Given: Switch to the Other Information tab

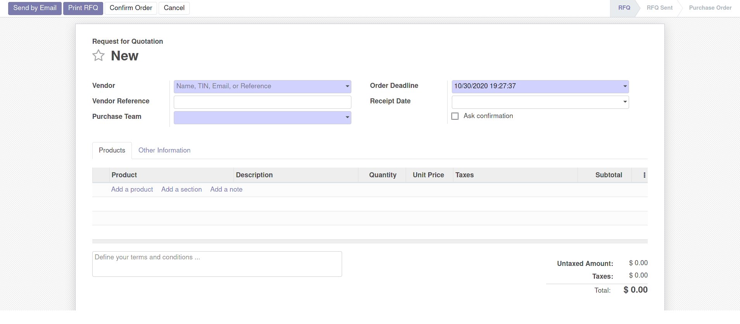Looking at the screenshot, I should tap(164, 150).
